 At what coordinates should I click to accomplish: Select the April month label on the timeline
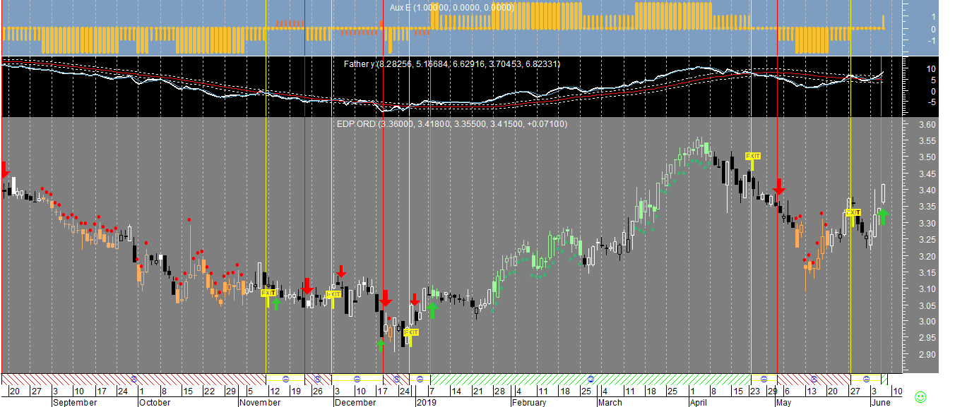click(699, 403)
